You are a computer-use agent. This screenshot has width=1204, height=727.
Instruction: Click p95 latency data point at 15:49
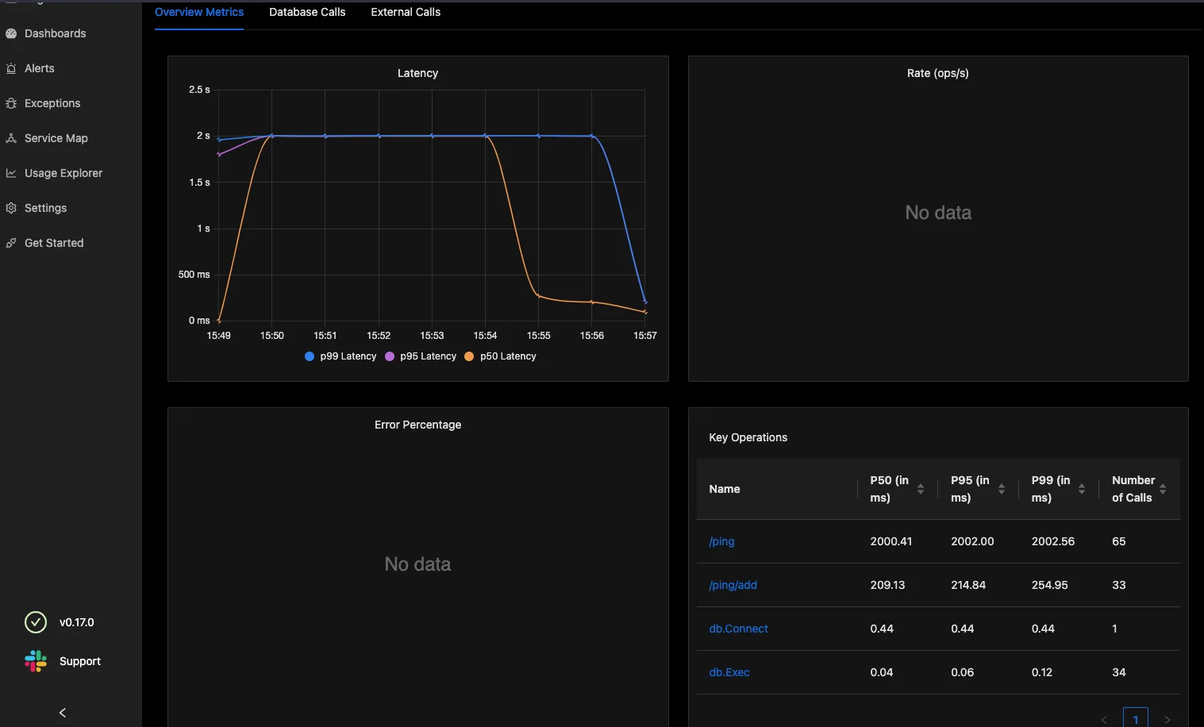point(219,154)
